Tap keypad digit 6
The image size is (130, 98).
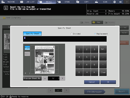pyautogui.click(x=94, y=57)
